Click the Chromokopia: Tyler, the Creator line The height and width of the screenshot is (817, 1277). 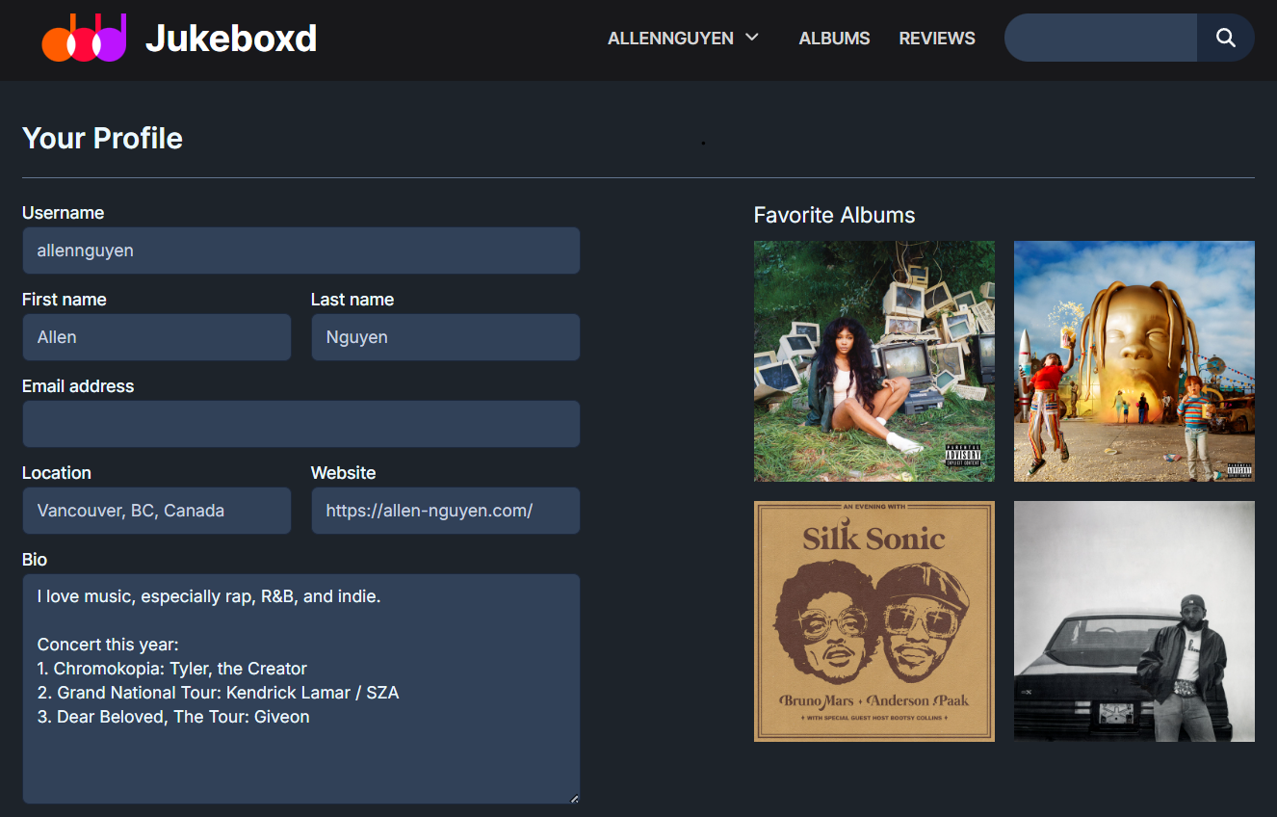coord(172,669)
